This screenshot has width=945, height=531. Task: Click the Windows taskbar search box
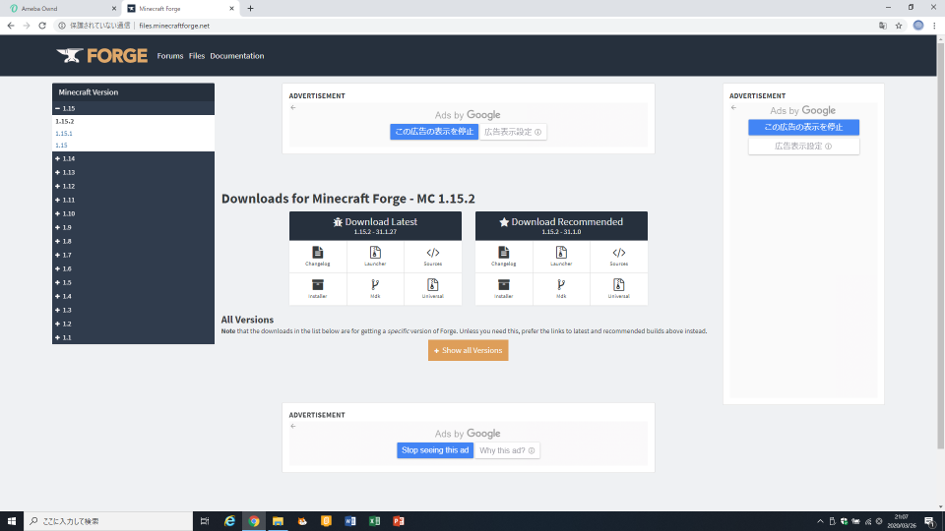pos(108,521)
